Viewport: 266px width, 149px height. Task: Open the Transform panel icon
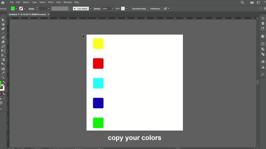[x=263, y=44]
